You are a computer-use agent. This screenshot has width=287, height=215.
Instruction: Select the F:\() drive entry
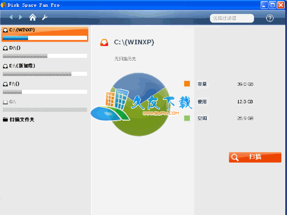pos(45,88)
